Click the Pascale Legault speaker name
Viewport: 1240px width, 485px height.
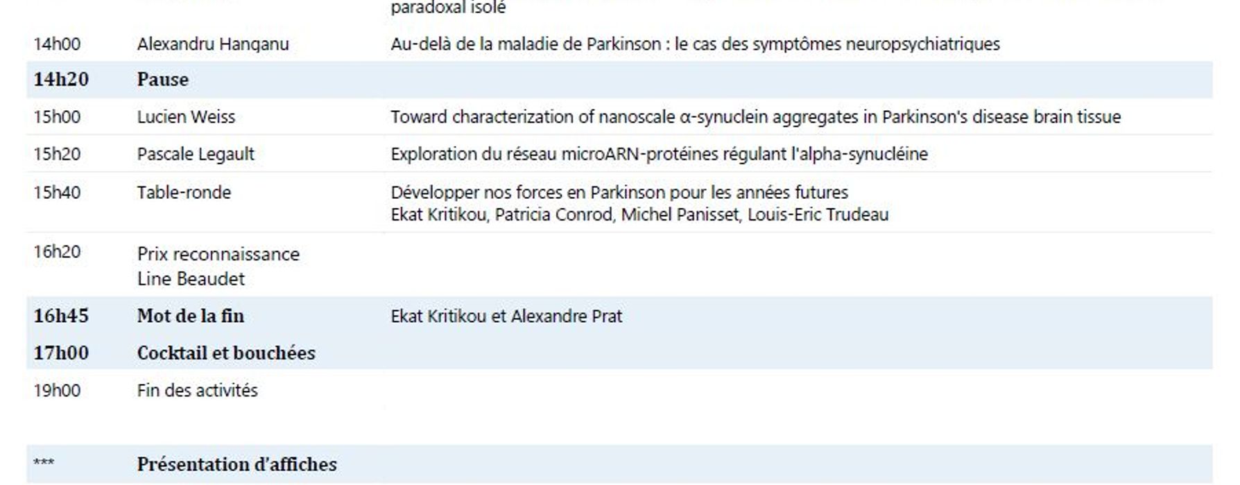point(196,154)
